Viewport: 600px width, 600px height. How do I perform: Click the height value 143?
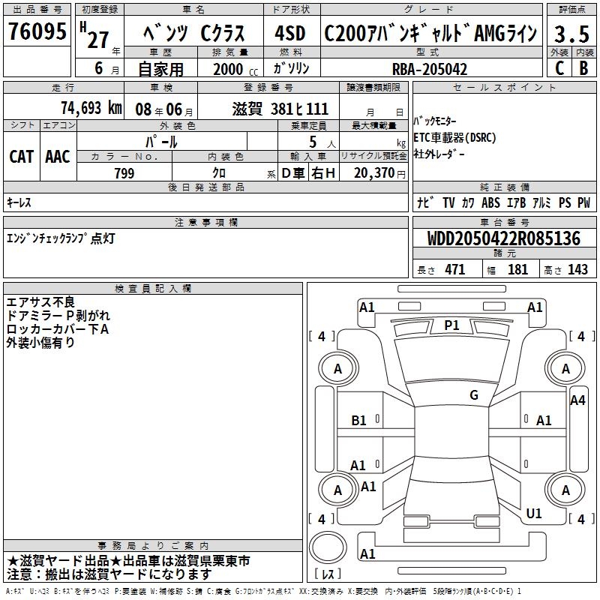pos(577,269)
